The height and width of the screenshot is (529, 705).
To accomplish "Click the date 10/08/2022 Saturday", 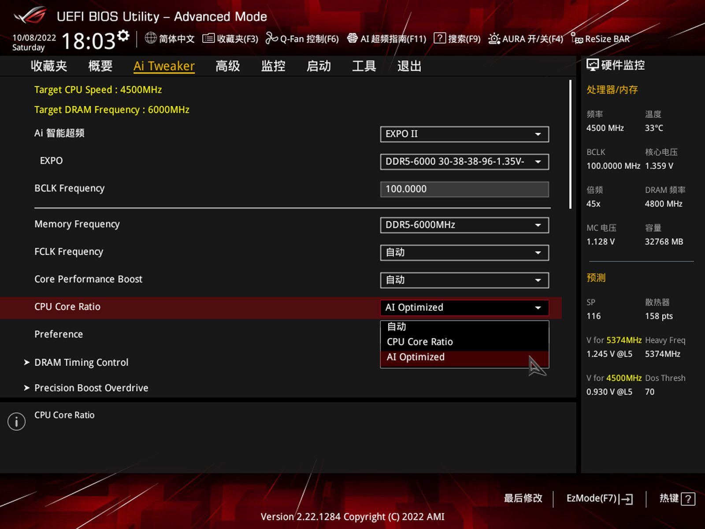I will click(34, 42).
